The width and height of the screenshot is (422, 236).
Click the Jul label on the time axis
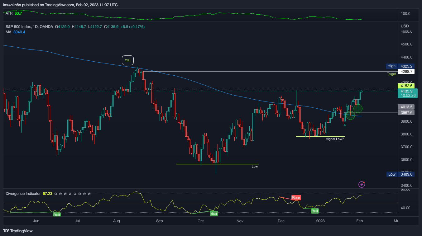point(77,221)
